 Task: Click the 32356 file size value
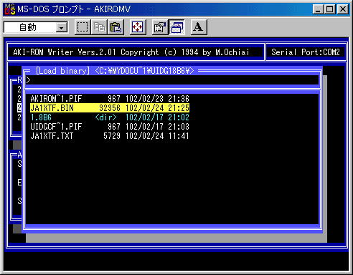[110, 108]
